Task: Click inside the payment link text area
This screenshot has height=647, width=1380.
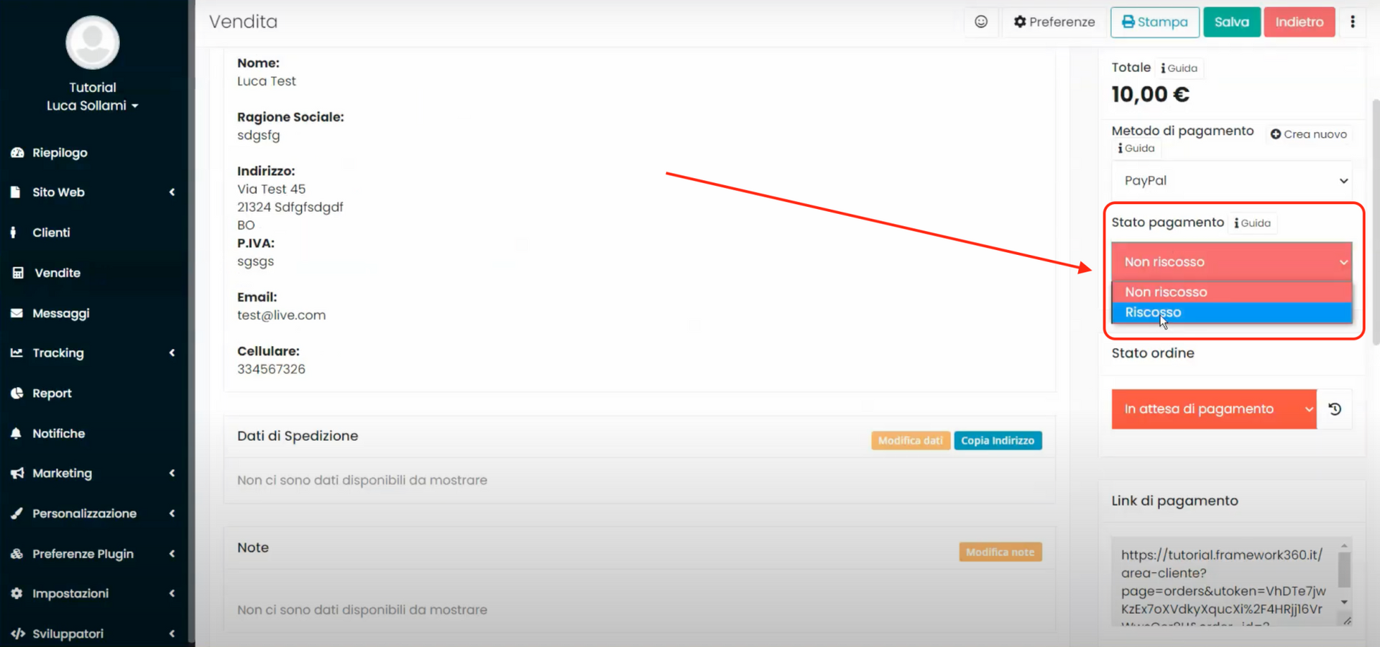Action: pos(1222,582)
